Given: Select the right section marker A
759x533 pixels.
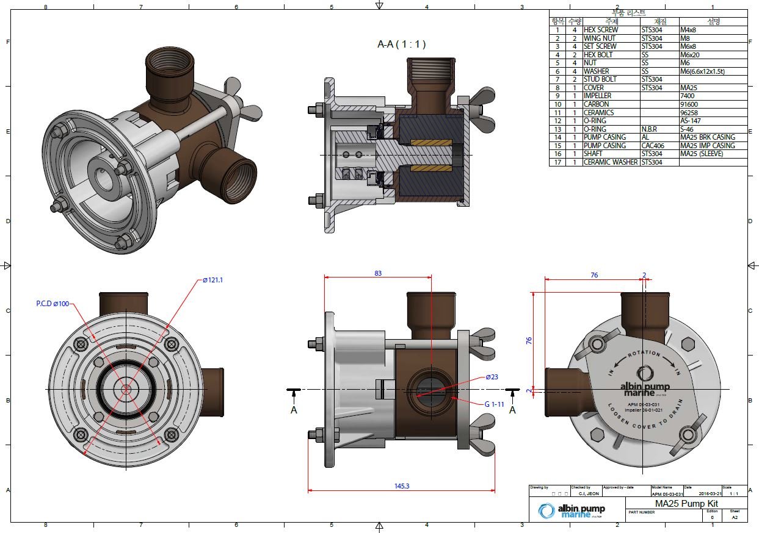Looking at the screenshot, I should [x=512, y=410].
